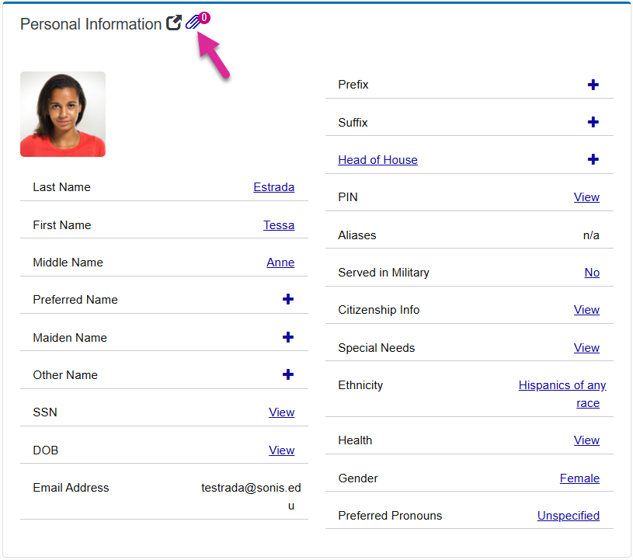Screen dimensions: 633x560
Task: Open Personal Information in external window icon
Action: pos(174,23)
